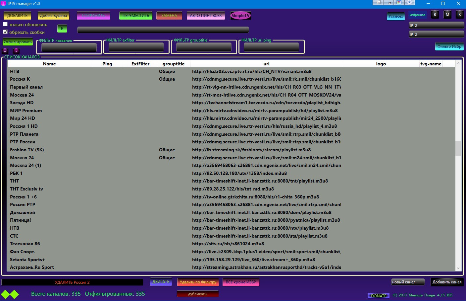
Task: Enable the 'только обновлять' checkbox
Action: (5, 24)
